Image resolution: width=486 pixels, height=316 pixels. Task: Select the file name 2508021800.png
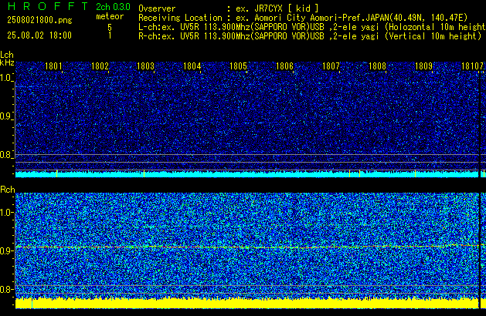point(39,20)
